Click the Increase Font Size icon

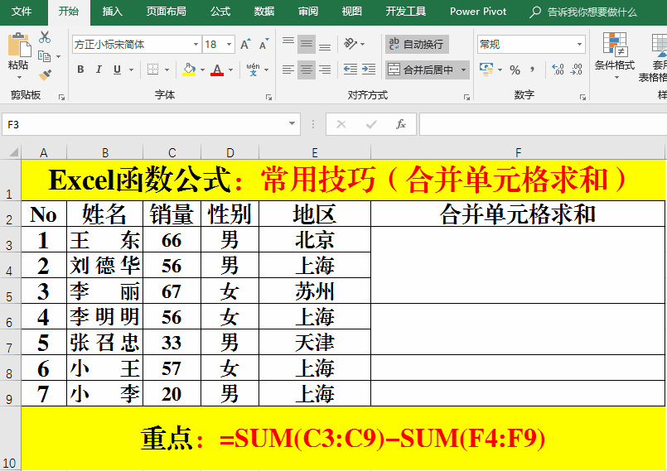point(246,45)
